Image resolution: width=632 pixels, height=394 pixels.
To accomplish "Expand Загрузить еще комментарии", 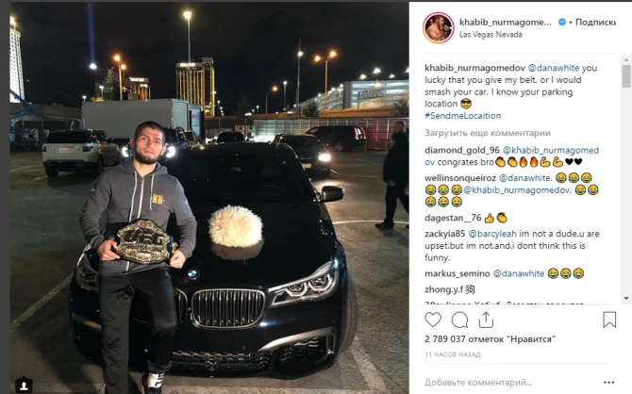I will pos(488,133).
